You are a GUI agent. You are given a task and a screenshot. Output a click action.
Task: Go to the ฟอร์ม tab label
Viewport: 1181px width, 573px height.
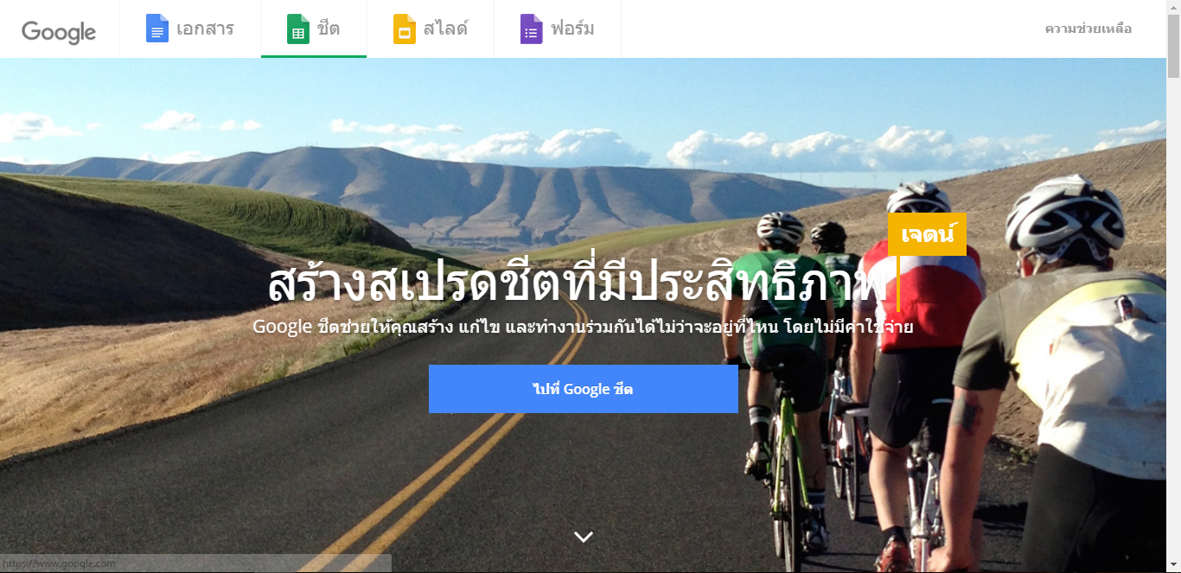pyautogui.click(x=572, y=29)
